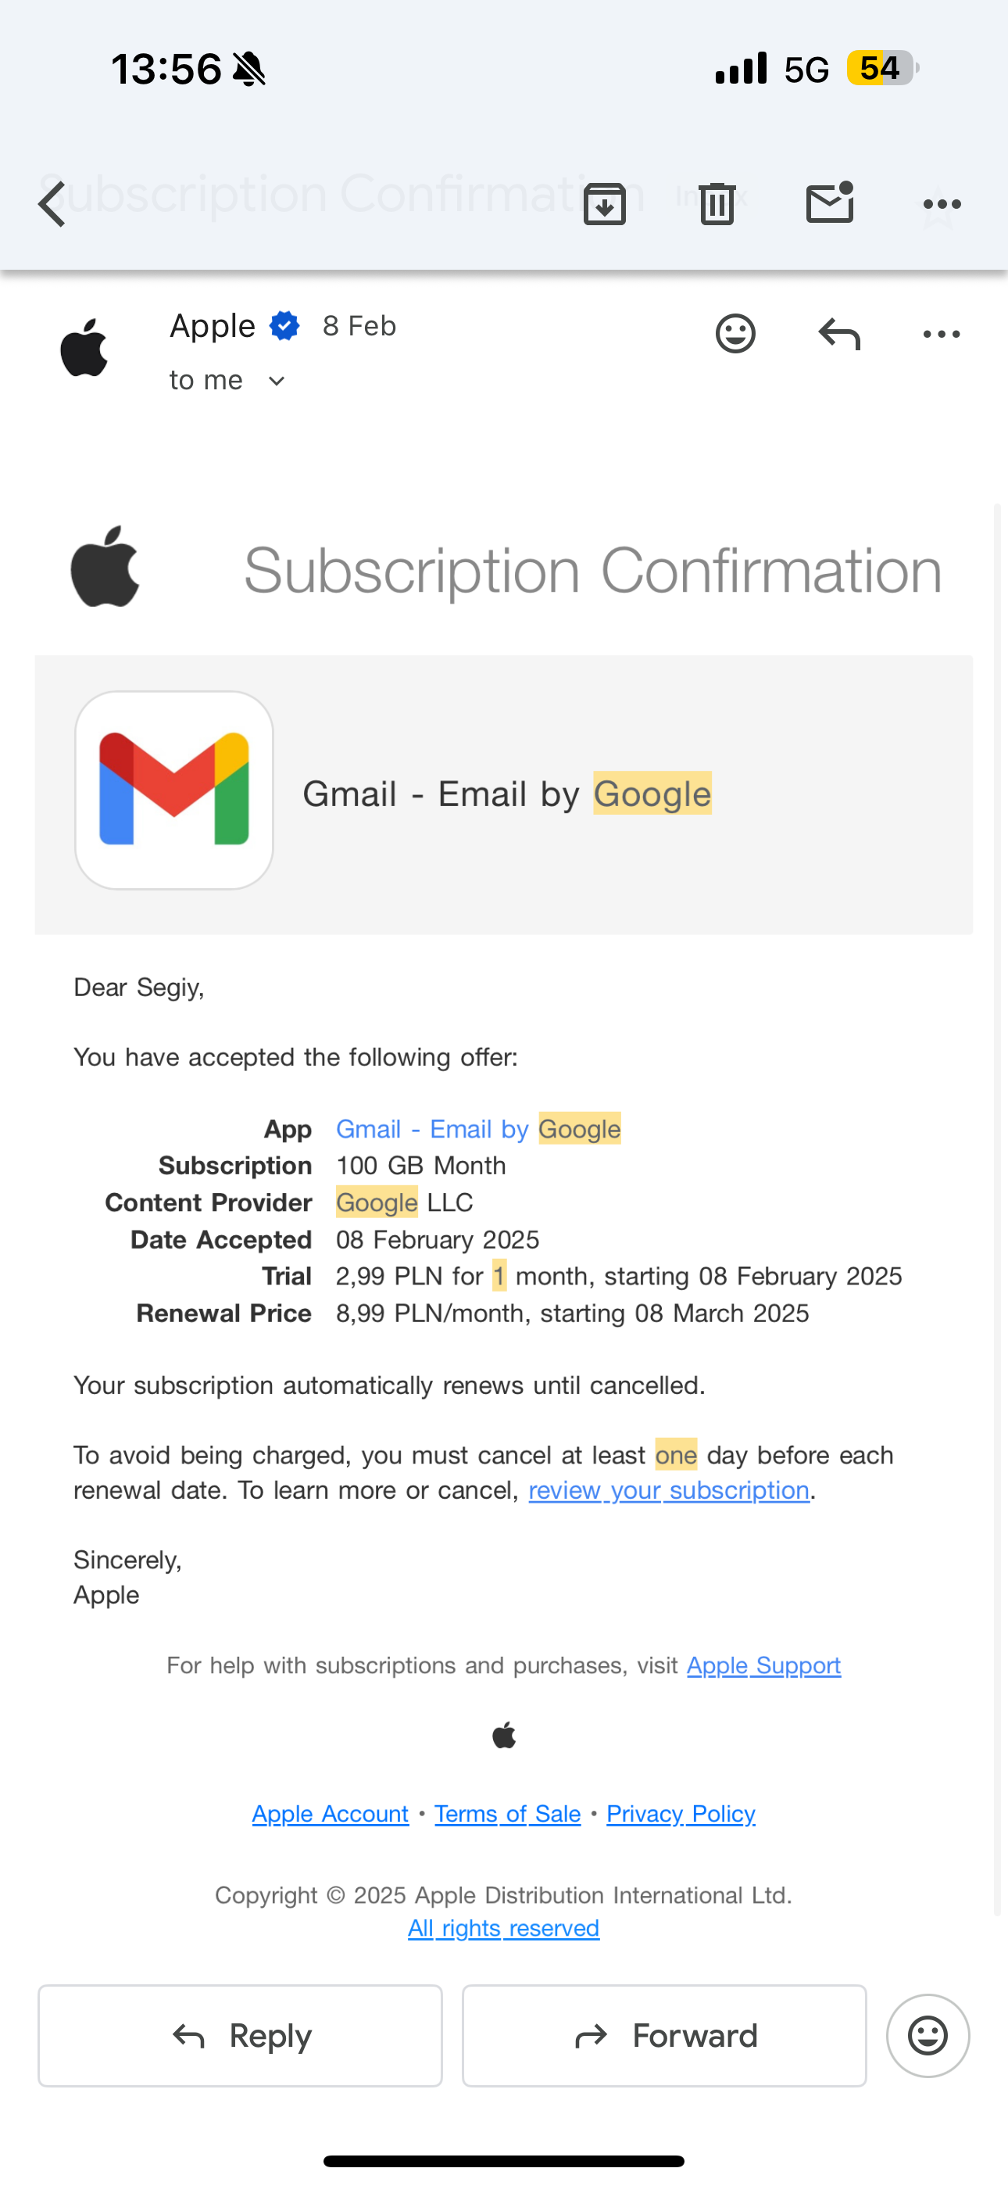Tap the Gmail app icon thumbnail
This screenshot has height=2186, width=1008.
coord(174,790)
